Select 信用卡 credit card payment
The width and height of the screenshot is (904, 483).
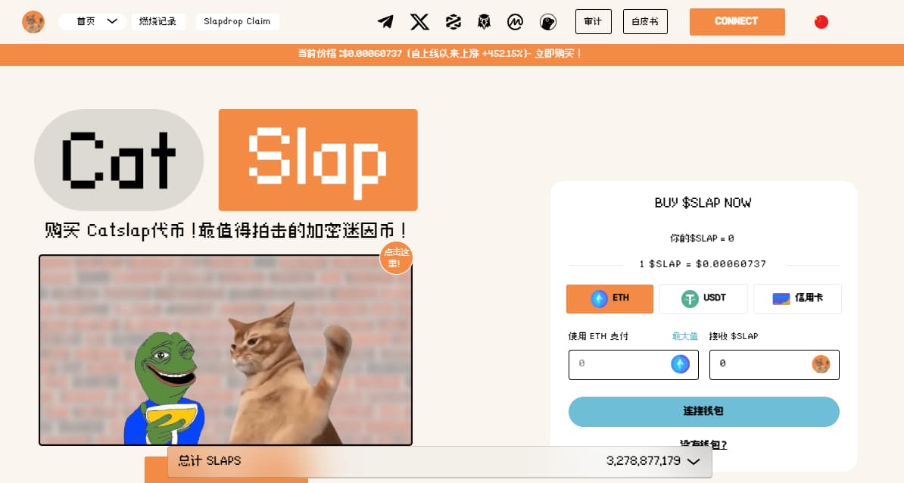point(797,298)
